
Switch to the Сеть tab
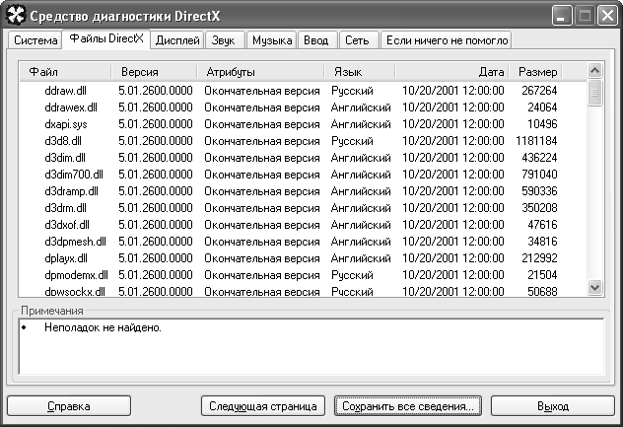click(x=359, y=40)
